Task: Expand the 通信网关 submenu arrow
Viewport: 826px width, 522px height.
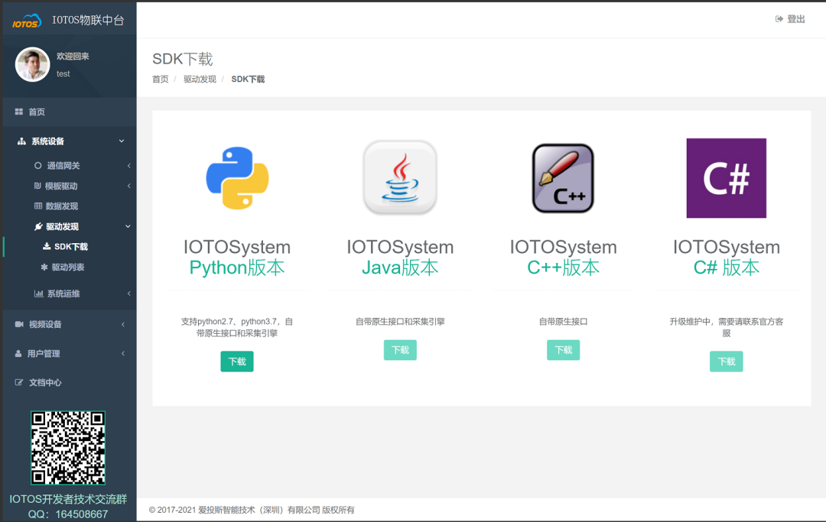Action: point(128,166)
